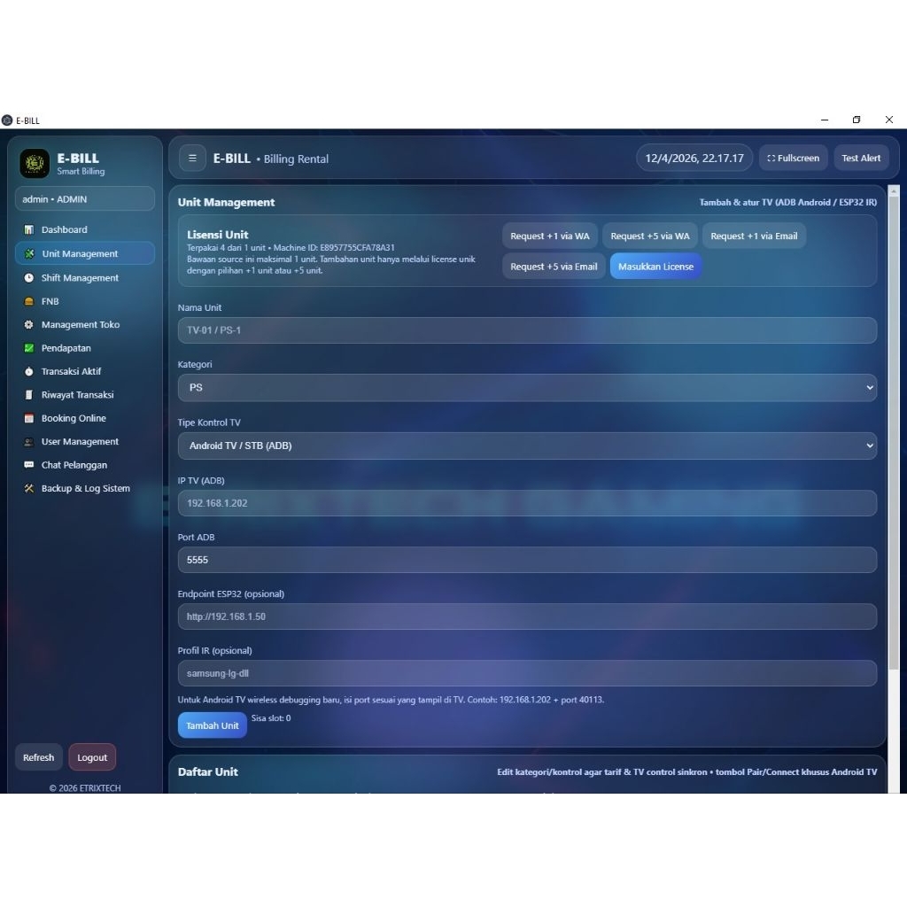Click the Unit Management gamepad icon
Image resolution: width=907 pixels, height=907 pixels.
[29, 253]
